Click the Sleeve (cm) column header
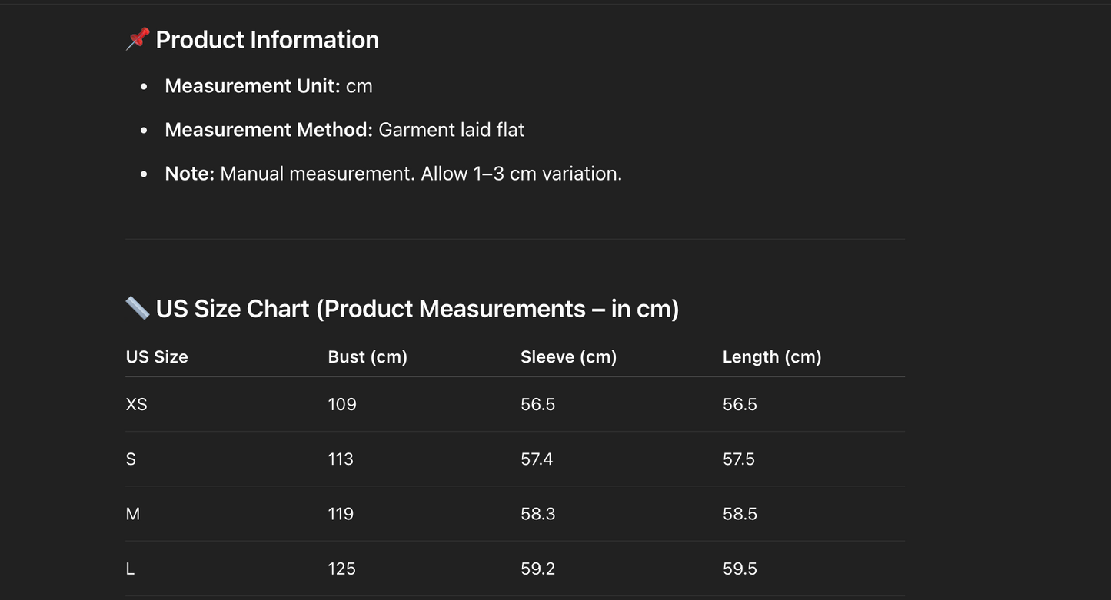The height and width of the screenshot is (600, 1111). 568,357
